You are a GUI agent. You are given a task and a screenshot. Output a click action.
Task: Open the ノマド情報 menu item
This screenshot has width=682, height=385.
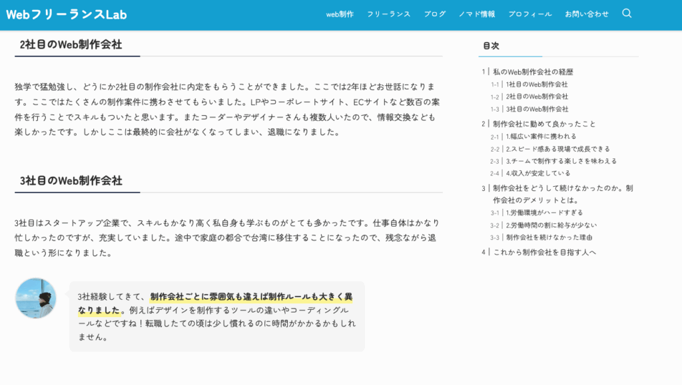[477, 14]
